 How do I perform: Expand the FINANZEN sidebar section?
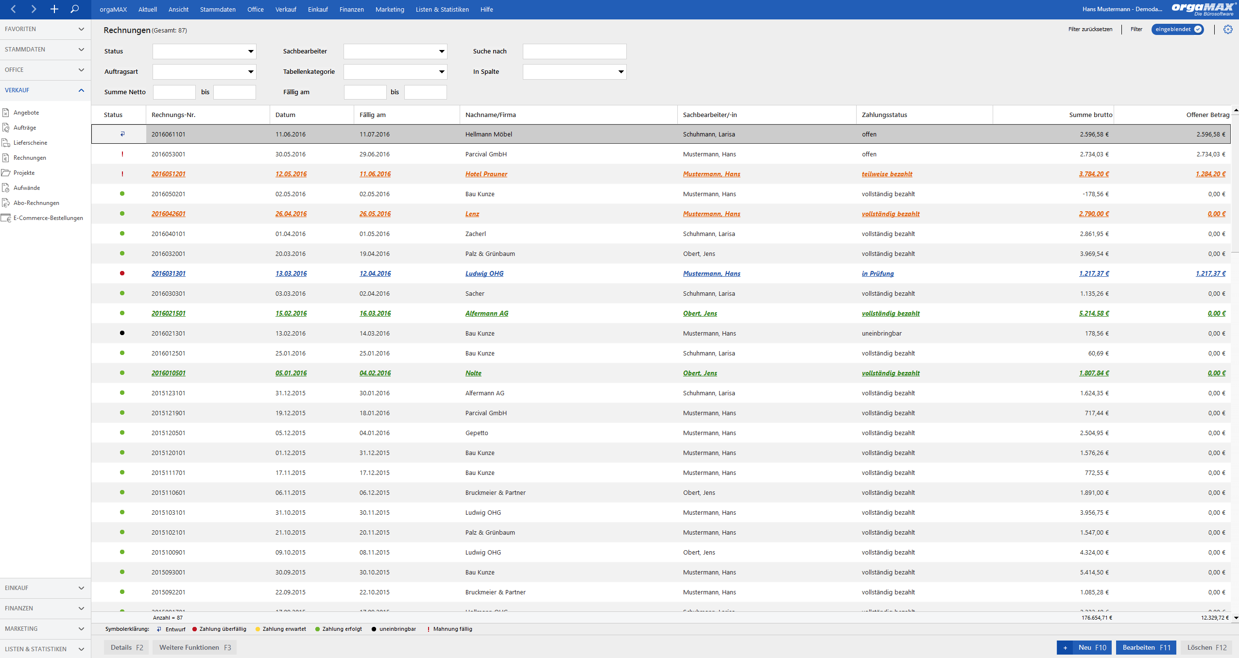point(45,608)
